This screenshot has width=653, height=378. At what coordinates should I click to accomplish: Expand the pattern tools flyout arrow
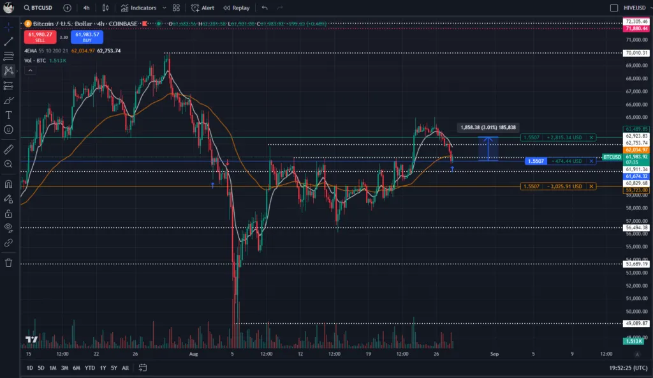[17, 71]
